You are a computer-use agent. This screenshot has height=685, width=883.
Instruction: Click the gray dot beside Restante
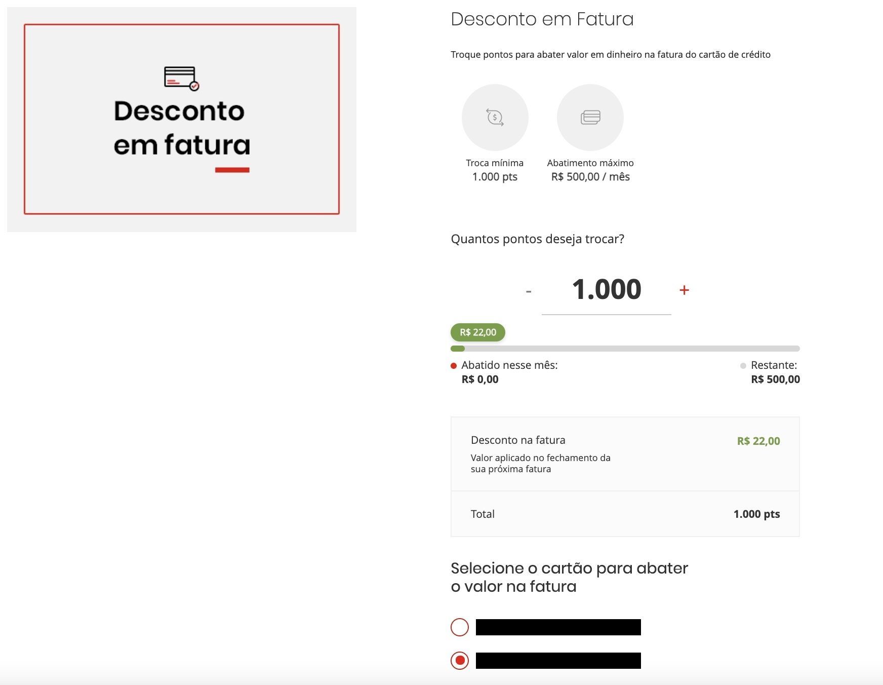click(x=743, y=366)
